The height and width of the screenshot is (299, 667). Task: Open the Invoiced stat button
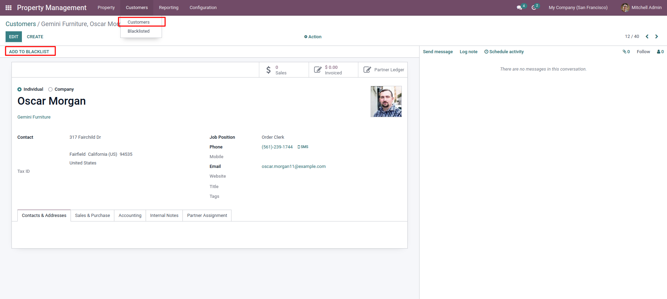pos(333,70)
